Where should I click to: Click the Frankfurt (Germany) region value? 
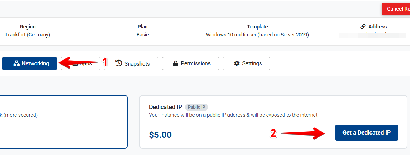pyautogui.click(x=28, y=35)
